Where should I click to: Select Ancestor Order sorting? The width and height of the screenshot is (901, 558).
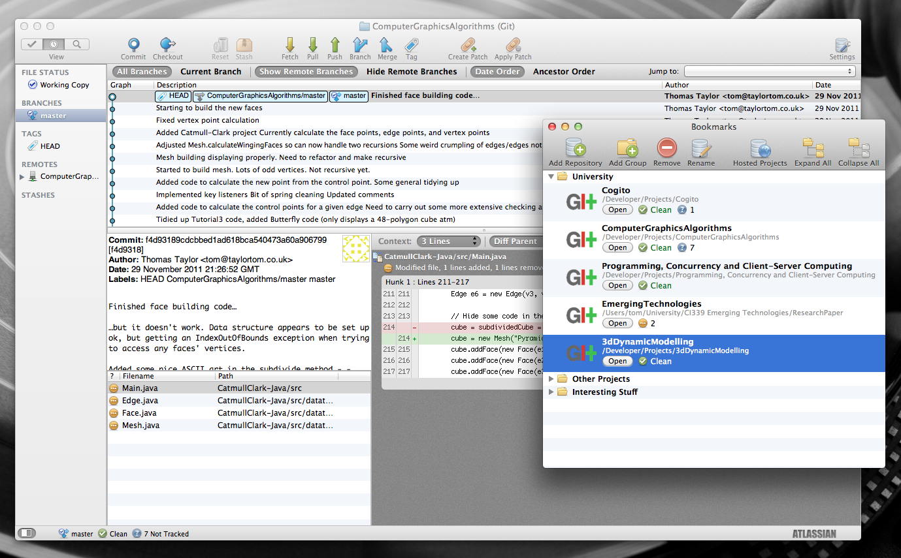[564, 72]
